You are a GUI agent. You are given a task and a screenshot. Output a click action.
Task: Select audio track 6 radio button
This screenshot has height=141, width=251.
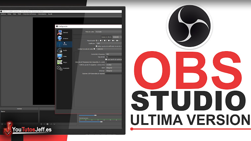tap(117, 41)
